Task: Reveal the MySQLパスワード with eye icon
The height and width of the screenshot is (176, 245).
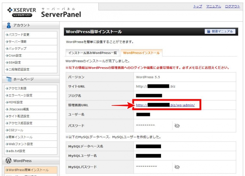Action: 177,167
